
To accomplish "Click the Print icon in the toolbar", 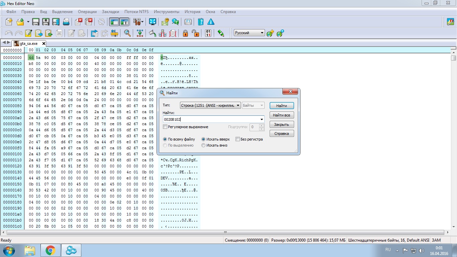I will point(66,22).
